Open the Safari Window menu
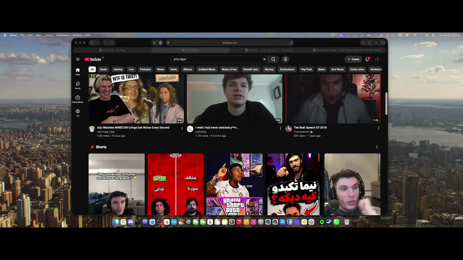 77,35
